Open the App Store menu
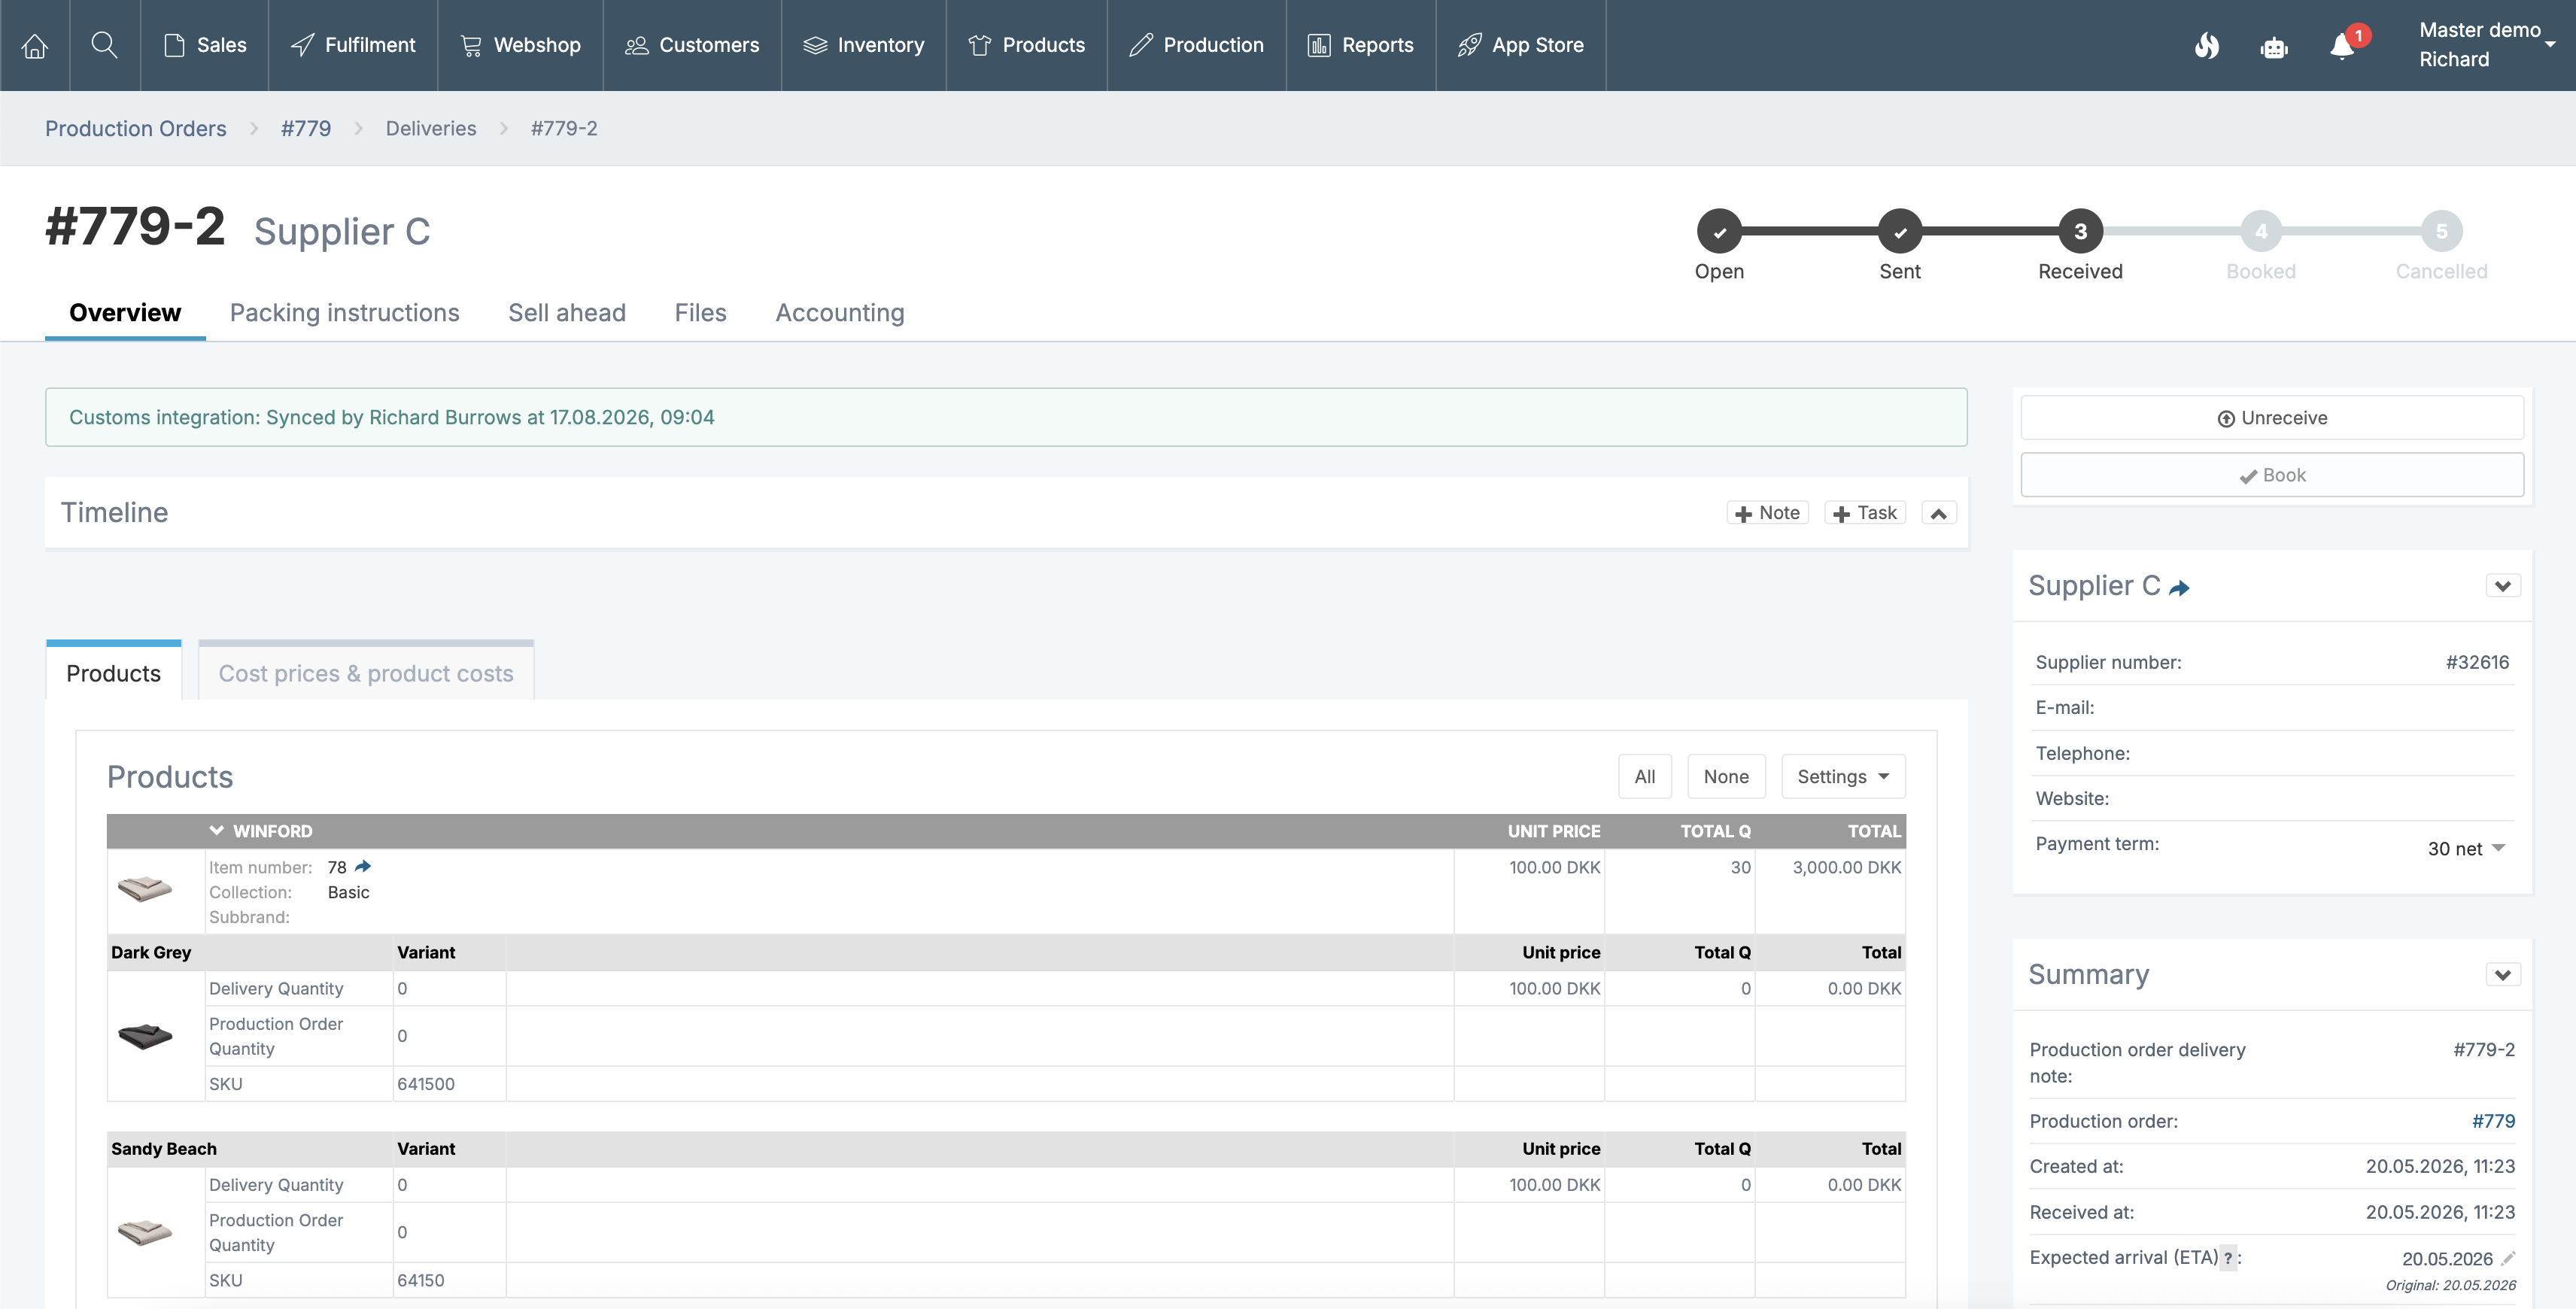Screen dimensions: 2576x1309 click(1521, 45)
